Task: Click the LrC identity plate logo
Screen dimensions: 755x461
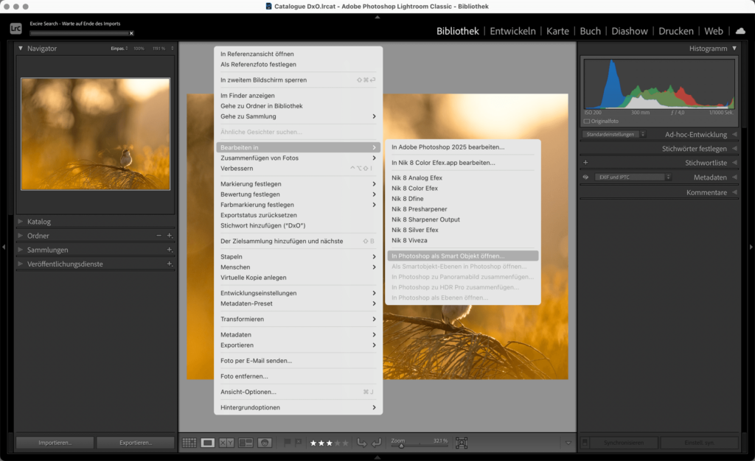Action: (x=16, y=29)
